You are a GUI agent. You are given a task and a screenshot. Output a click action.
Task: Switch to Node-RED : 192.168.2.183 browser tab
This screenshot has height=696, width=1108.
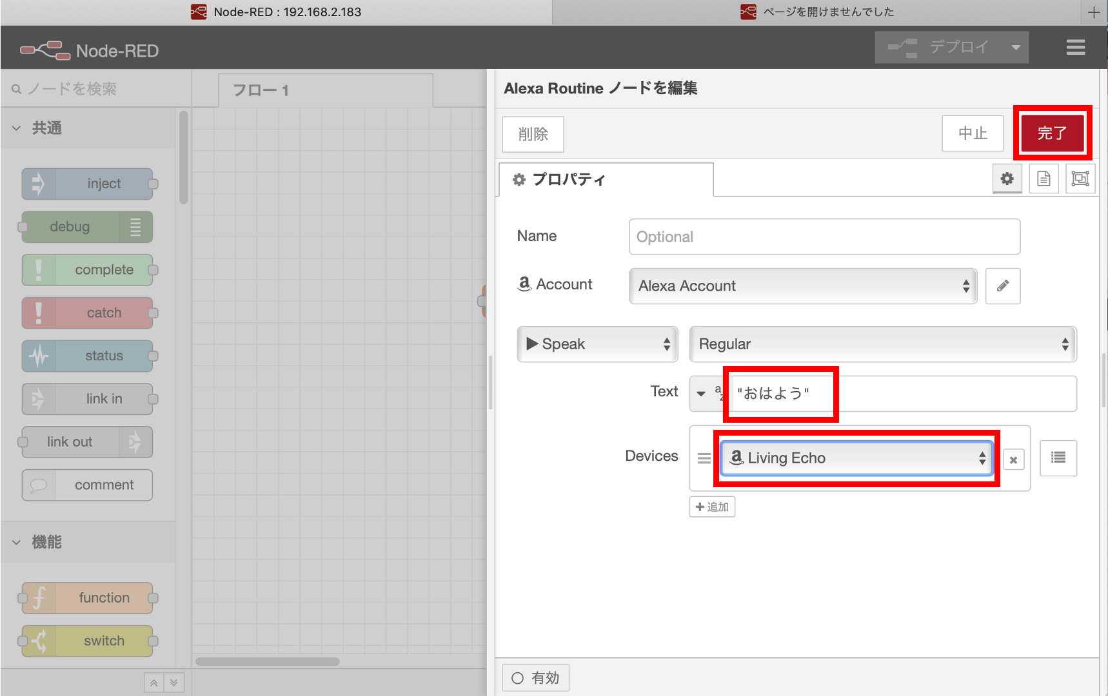[x=276, y=12]
